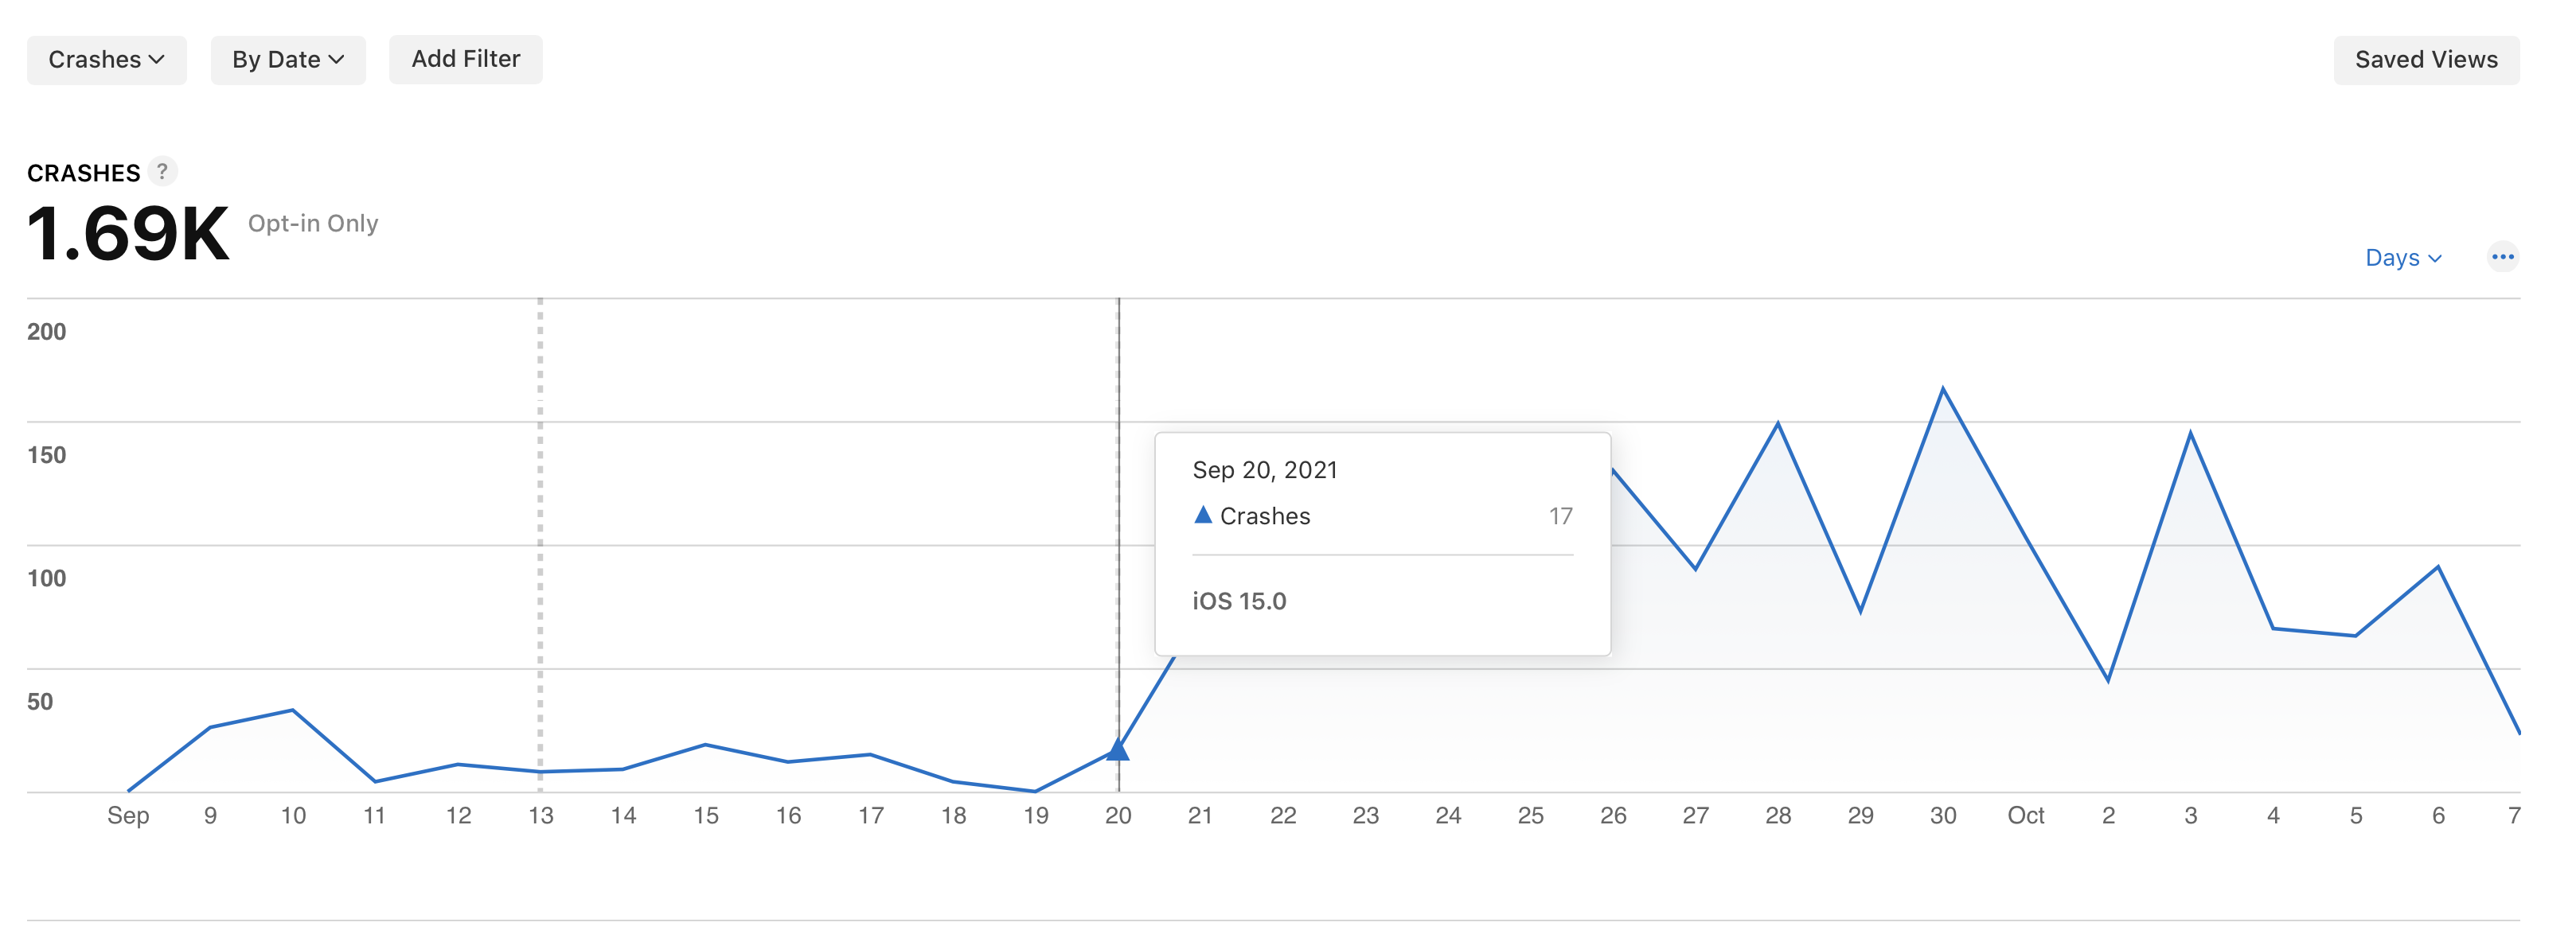Screen dimensions: 2576x934
Task: Click the blue triangle Crashes legend icon
Action: 1203,516
